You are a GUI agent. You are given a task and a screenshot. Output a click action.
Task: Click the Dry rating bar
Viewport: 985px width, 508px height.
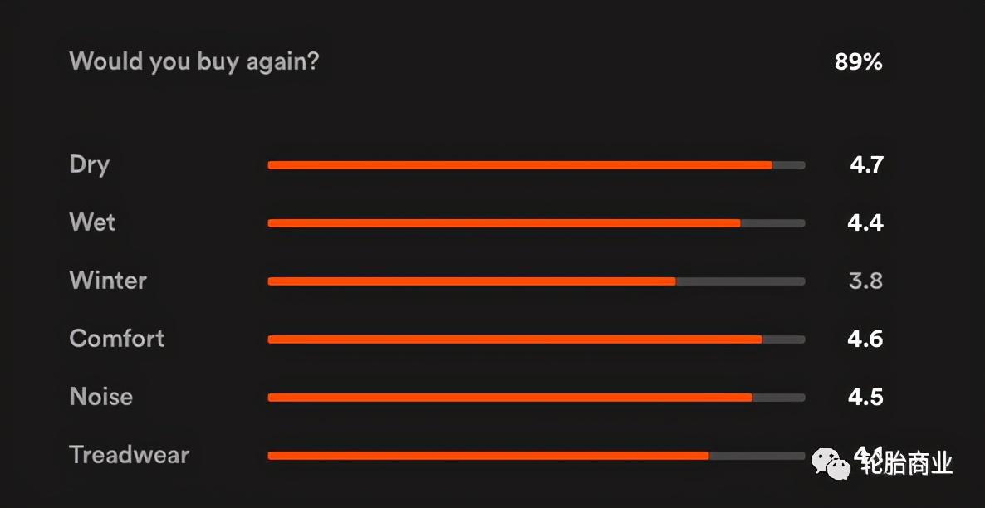pyautogui.click(x=536, y=165)
